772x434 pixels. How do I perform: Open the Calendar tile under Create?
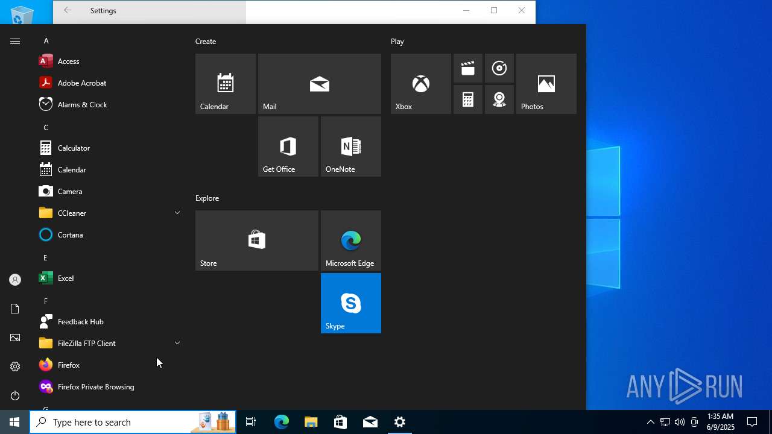point(226,84)
